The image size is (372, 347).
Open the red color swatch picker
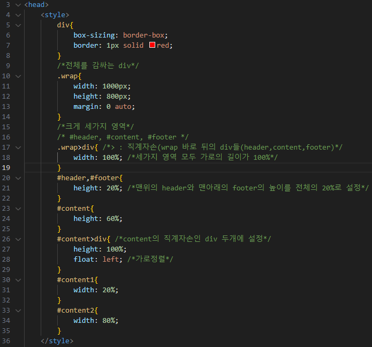[153, 45]
